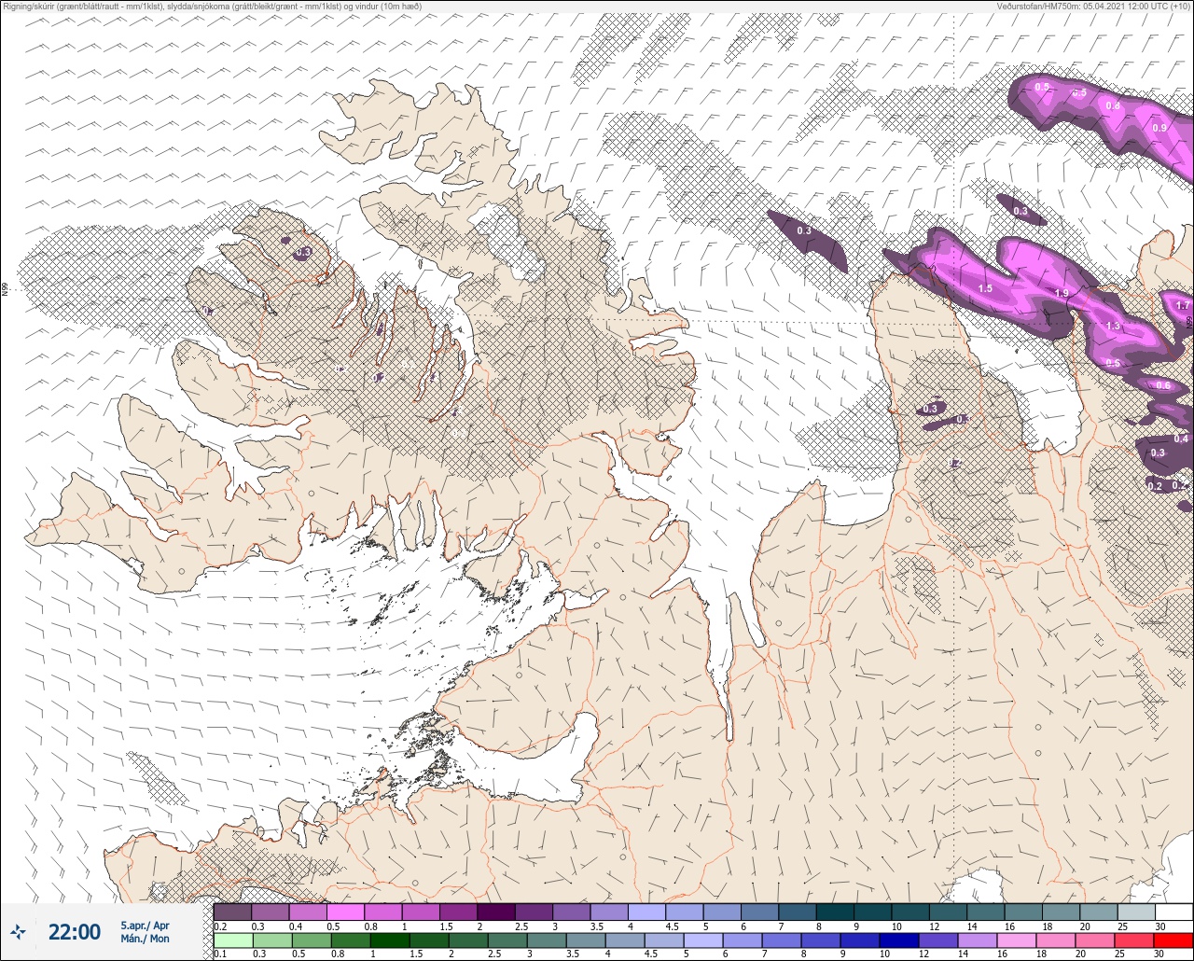Select the dark teal 8 swatch in top legend
Viewport: 1194px width, 961px height.
pyautogui.click(x=836, y=912)
